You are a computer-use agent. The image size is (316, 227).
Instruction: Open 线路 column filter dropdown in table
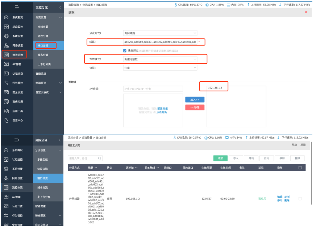[96, 168]
